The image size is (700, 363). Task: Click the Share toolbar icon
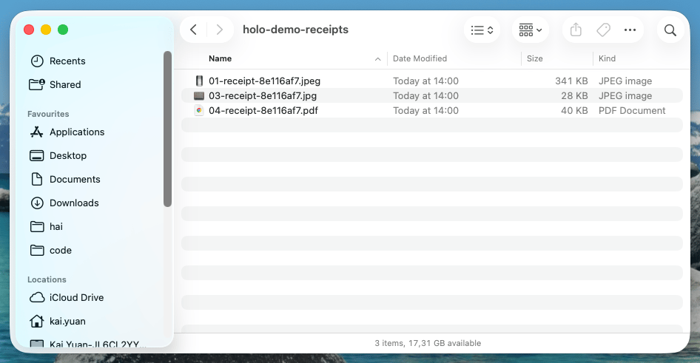pos(576,30)
